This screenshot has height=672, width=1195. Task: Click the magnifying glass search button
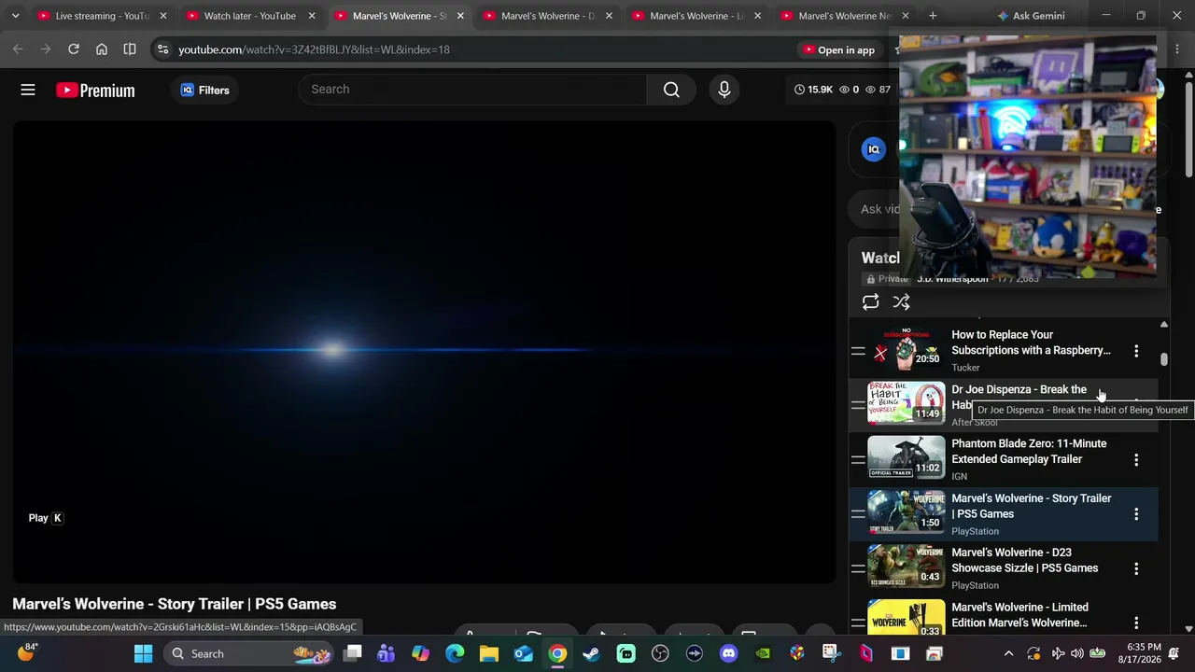pos(671,89)
